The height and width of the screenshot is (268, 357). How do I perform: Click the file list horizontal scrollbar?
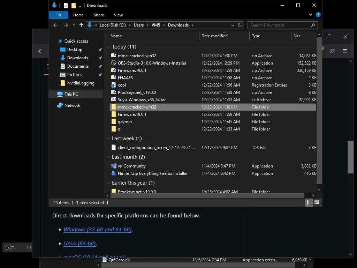[x=207, y=195]
